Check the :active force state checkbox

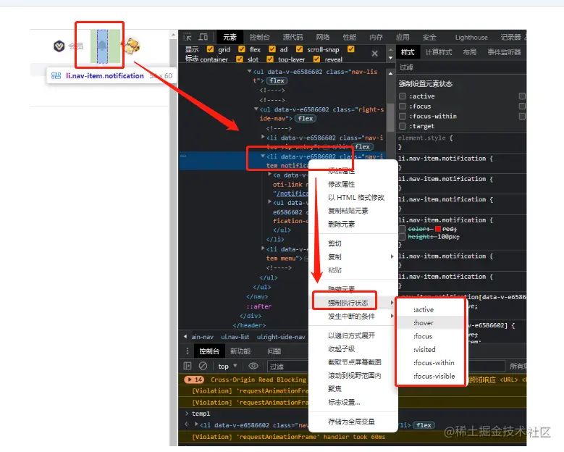pyautogui.click(x=403, y=96)
